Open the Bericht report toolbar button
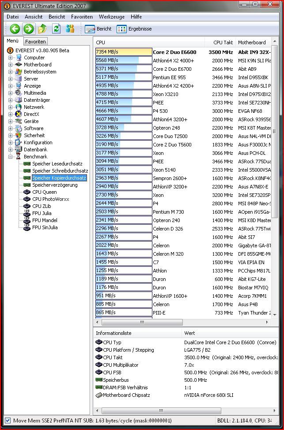This screenshot has width=284, height=430. pos(98,29)
